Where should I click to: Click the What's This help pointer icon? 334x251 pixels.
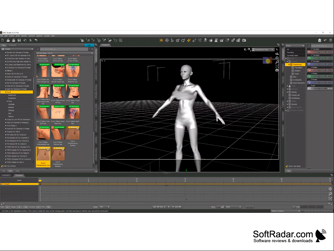pyautogui.click(x=325, y=40)
